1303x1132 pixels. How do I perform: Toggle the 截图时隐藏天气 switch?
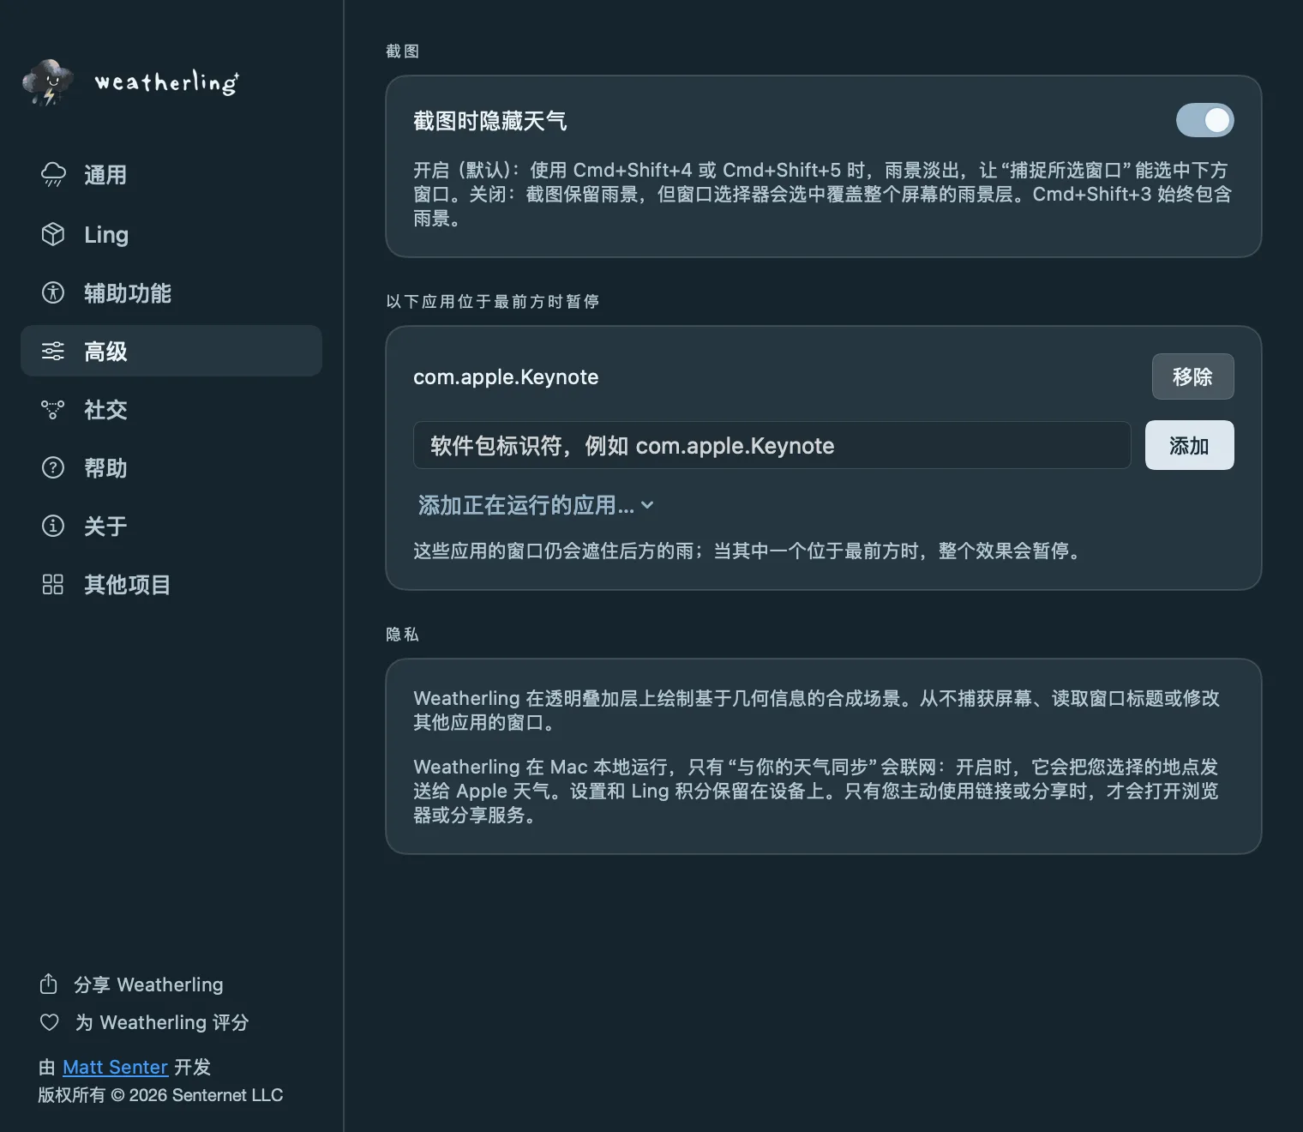tap(1204, 120)
